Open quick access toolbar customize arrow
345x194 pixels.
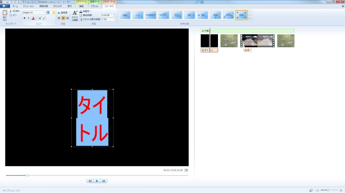coord(19,2)
